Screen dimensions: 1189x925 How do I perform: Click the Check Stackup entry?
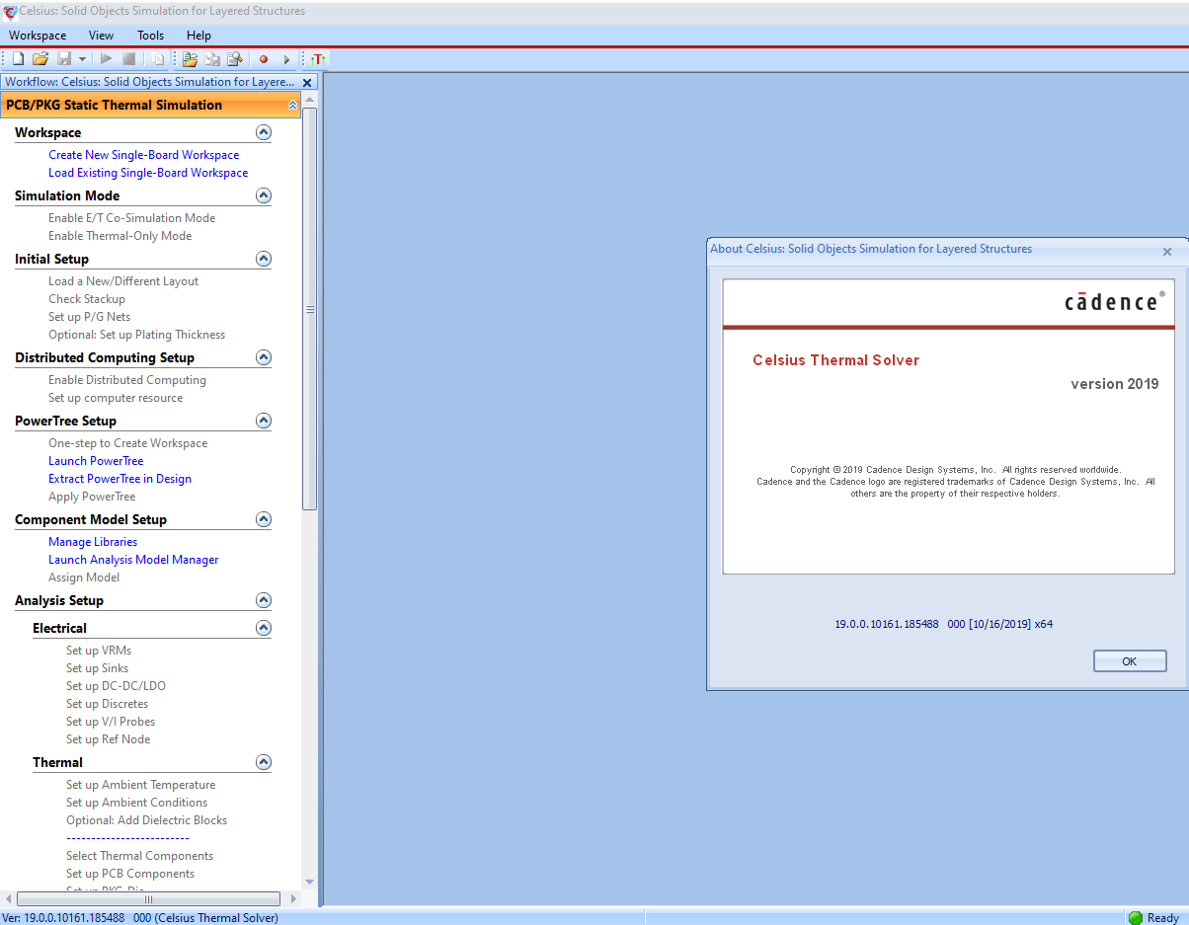coord(87,299)
